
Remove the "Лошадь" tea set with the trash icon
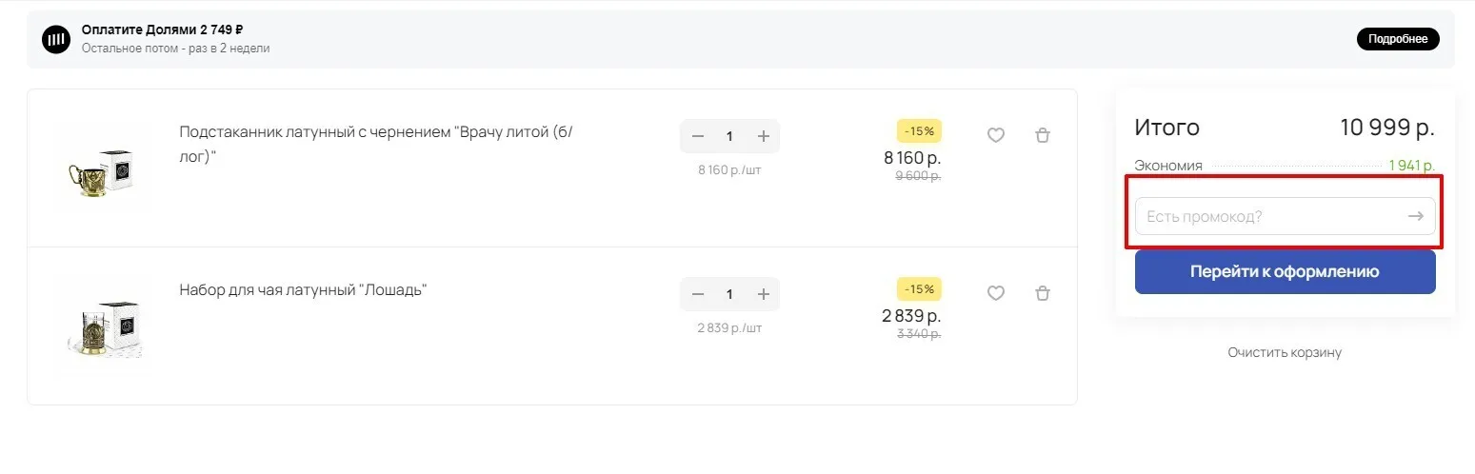[x=1043, y=294]
